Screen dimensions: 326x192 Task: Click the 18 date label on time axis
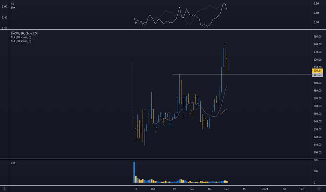click(x=284, y=189)
